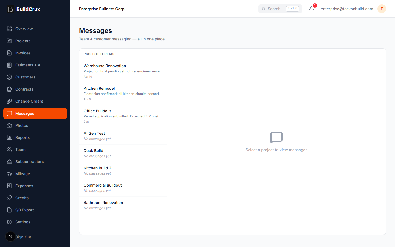Open Change Orders page

click(35, 101)
